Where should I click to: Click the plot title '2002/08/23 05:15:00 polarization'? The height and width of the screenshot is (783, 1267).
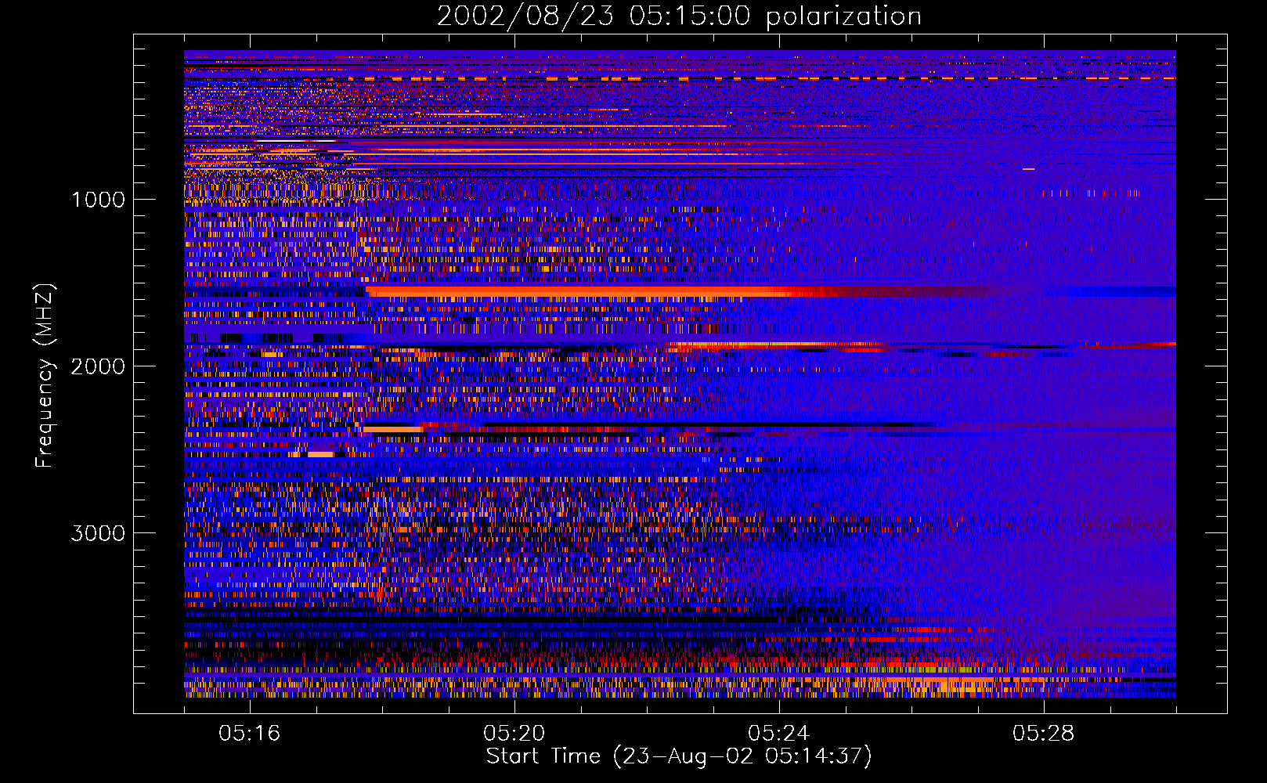point(679,16)
